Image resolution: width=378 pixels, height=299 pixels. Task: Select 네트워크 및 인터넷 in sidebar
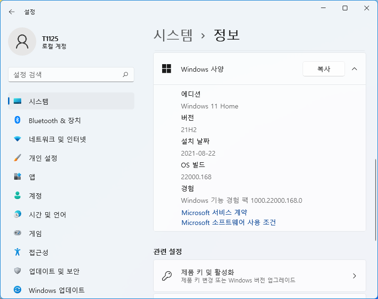point(71,139)
